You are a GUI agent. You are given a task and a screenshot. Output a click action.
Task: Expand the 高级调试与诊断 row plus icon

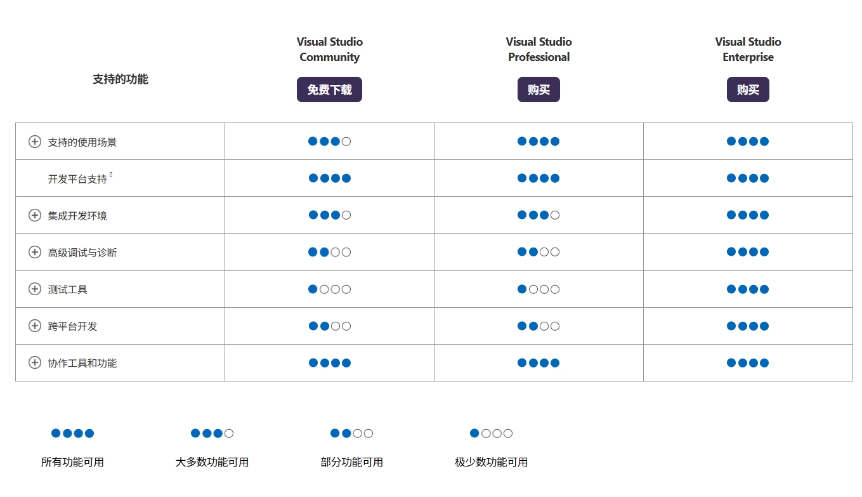click(35, 252)
